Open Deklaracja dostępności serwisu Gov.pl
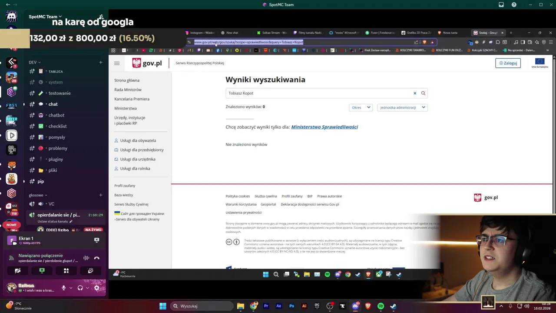This screenshot has width=556, height=313. click(x=310, y=204)
